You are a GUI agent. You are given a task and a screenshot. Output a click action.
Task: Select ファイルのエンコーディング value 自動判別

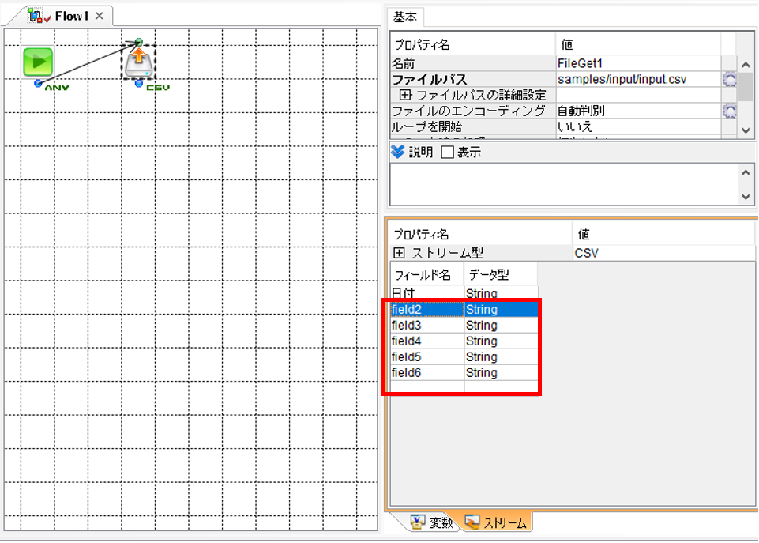coord(638,111)
